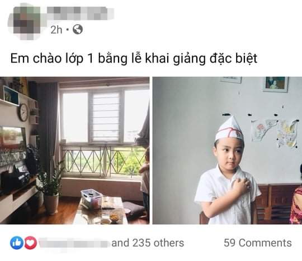The image size is (302, 261).
Task: Click the post caption about lớp 1
Action: 134,58
